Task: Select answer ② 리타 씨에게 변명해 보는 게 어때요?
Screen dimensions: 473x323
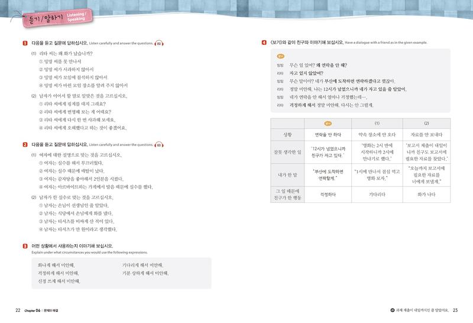Action: 75,112
